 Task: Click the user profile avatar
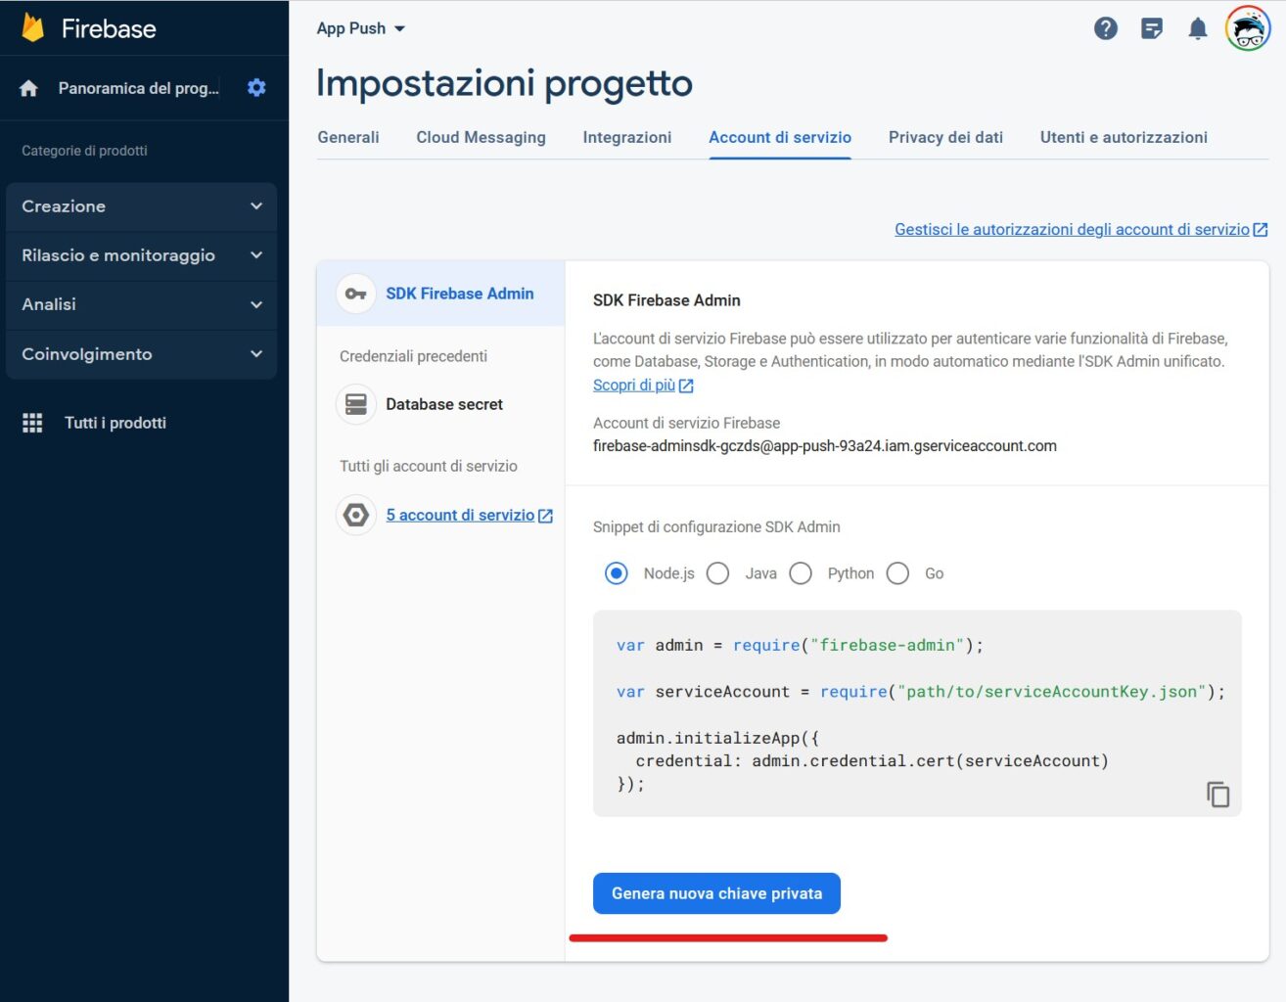pos(1245,28)
